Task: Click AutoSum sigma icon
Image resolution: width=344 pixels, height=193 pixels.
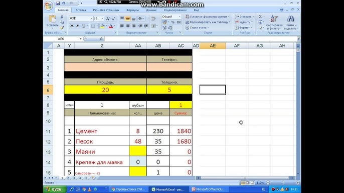Action: (x=260, y=16)
